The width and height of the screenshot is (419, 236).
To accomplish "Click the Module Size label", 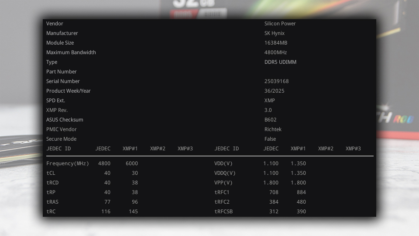I will coord(60,43).
